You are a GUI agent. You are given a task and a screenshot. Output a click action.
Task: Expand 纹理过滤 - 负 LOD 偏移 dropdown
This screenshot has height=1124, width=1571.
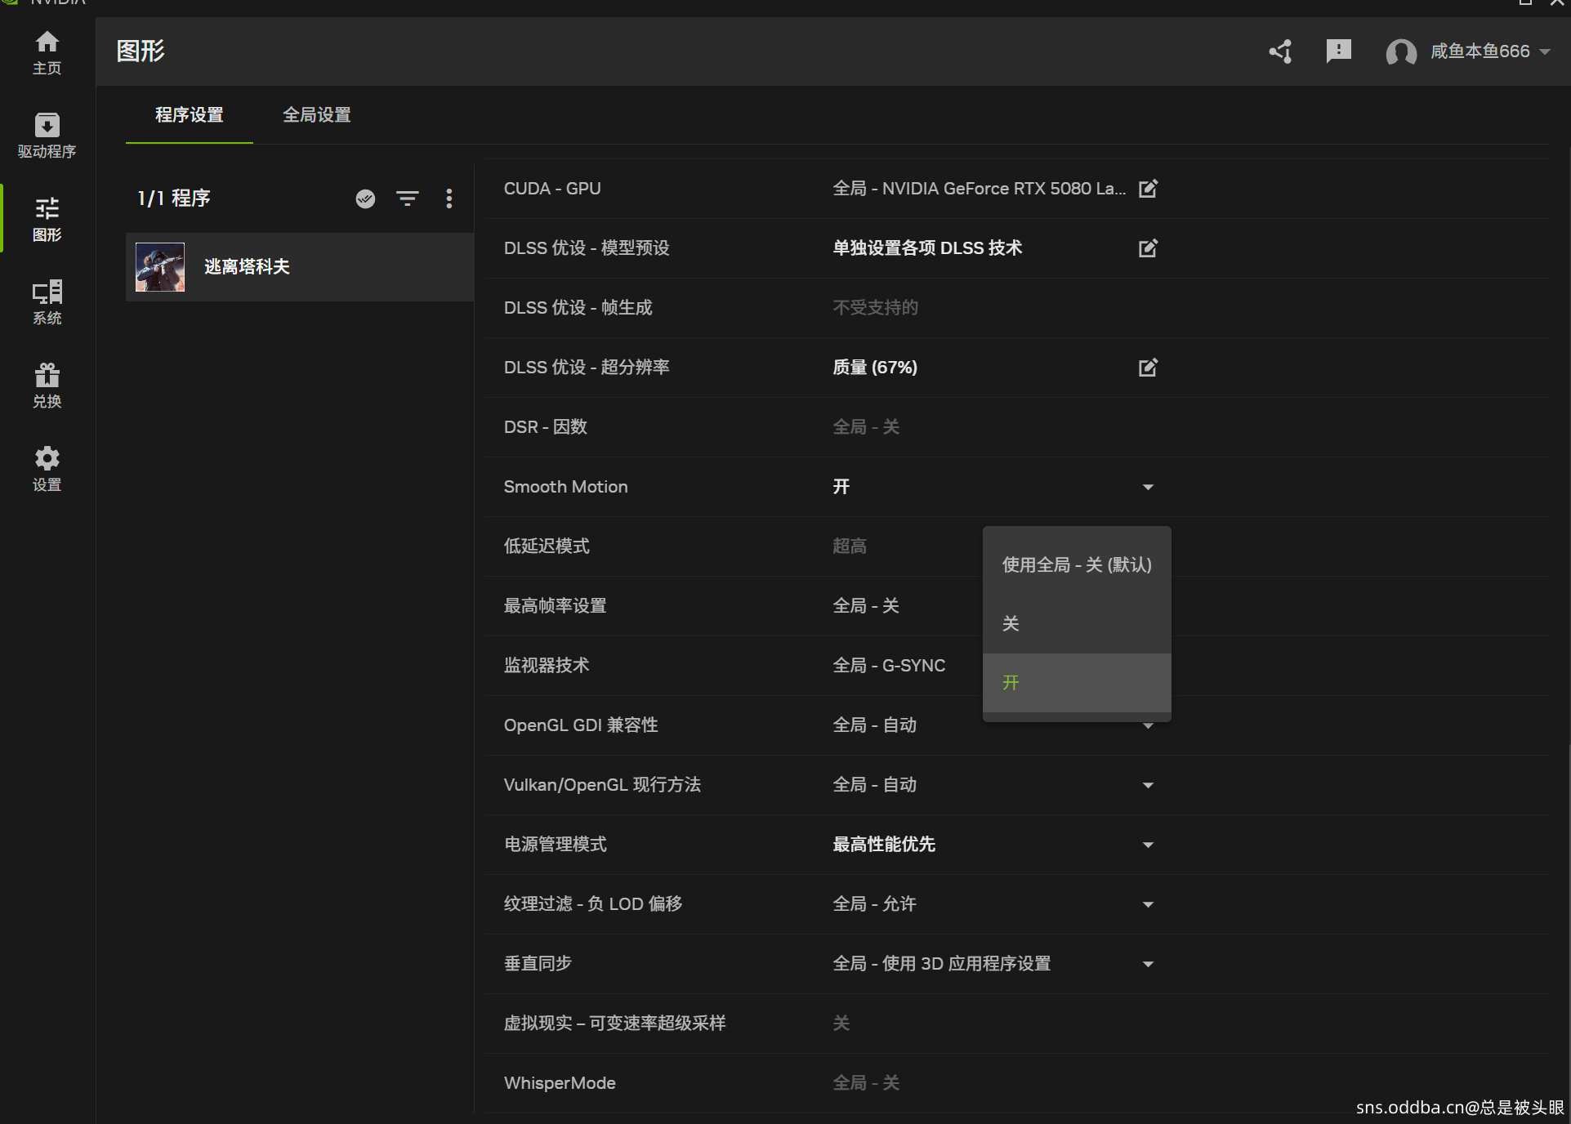click(1148, 904)
